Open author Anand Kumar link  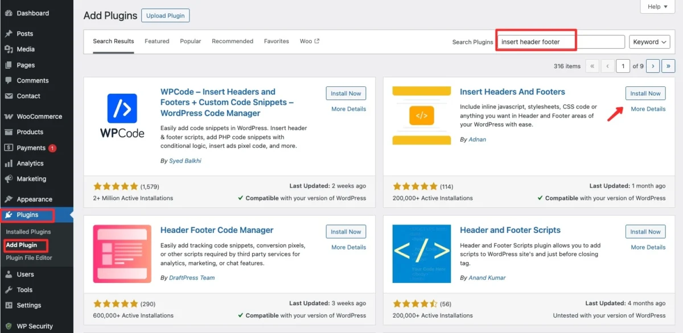(x=487, y=278)
